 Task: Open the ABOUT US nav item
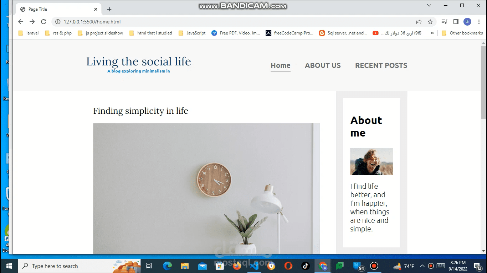tap(323, 65)
